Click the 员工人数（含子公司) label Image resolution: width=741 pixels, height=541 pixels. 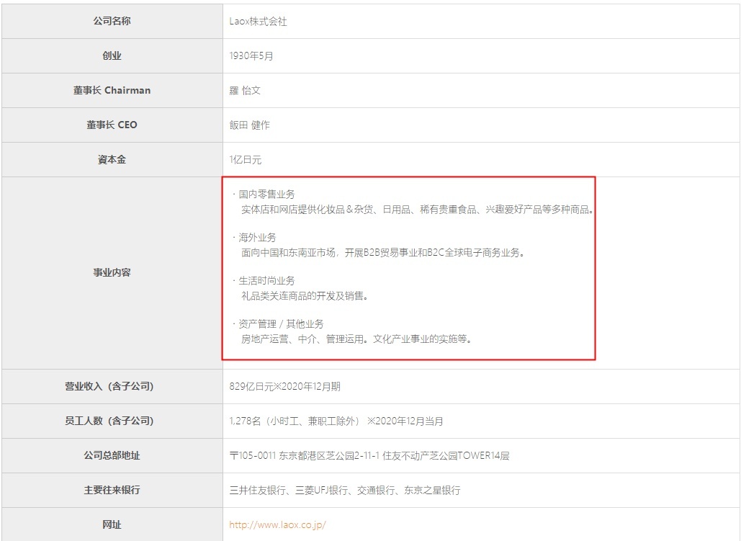point(109,421)
